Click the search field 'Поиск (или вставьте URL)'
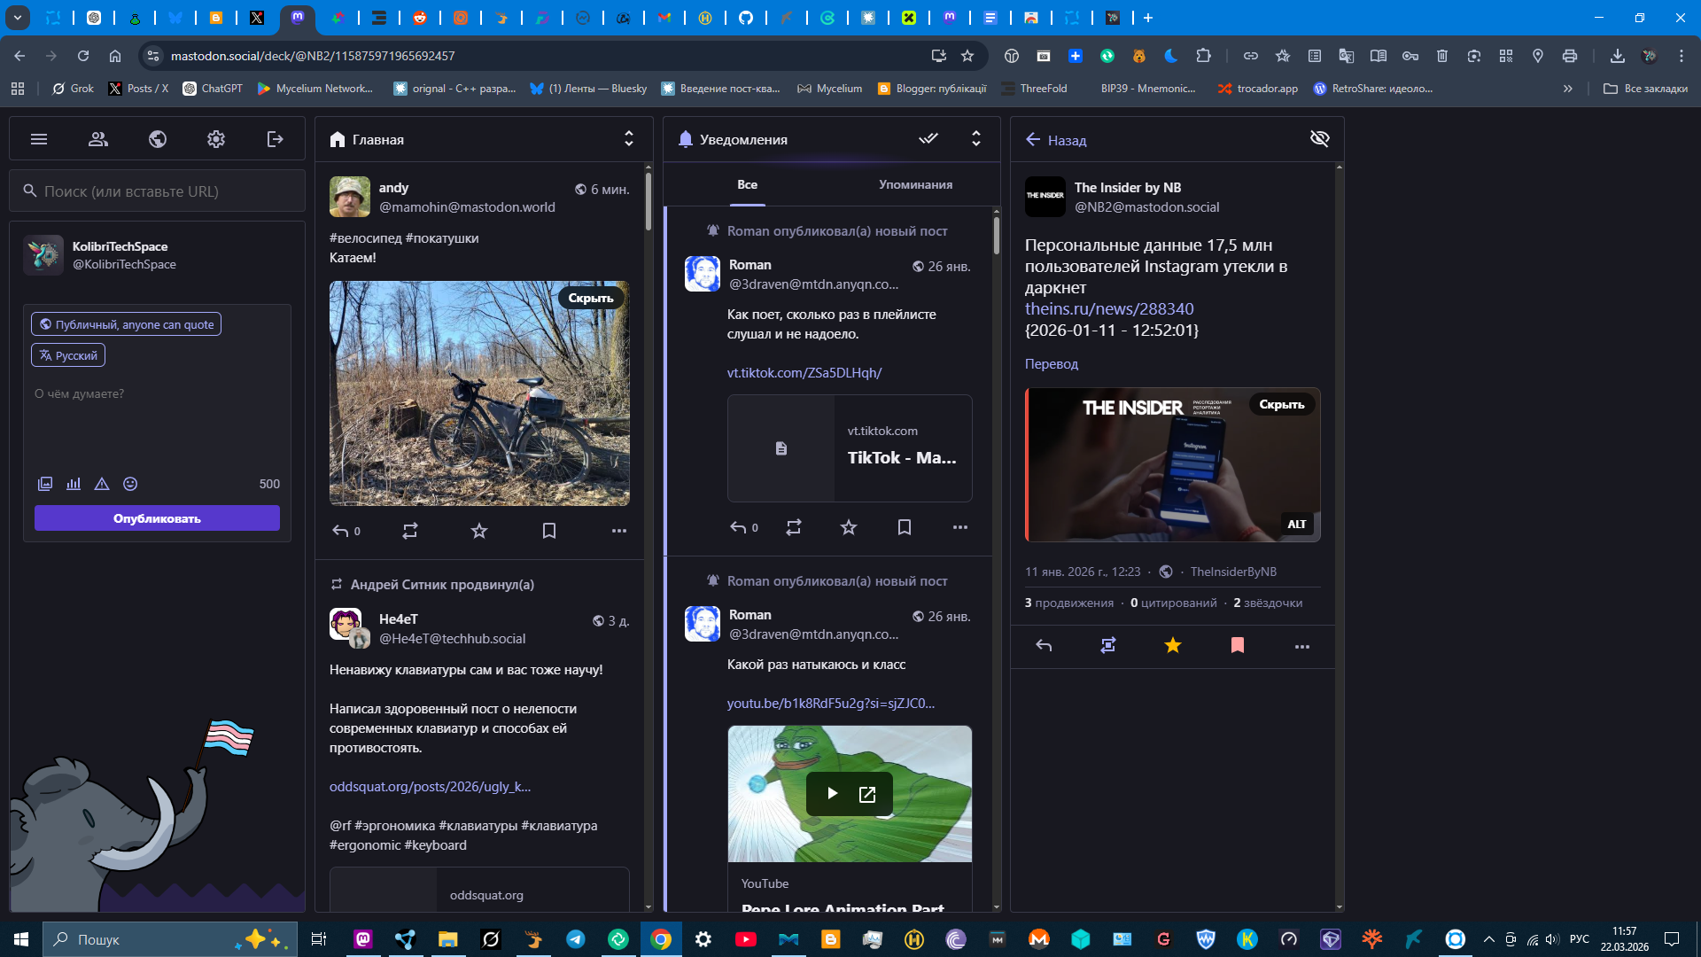Image resolution: width=1701 pixels, height=957 pixels. 159,191
